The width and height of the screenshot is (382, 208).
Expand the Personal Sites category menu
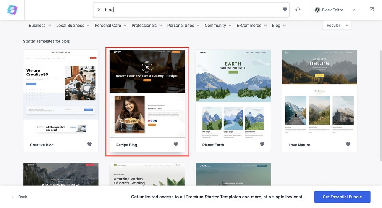183,25
